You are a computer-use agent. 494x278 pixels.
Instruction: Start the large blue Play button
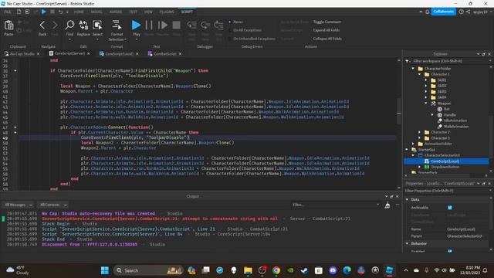pyautogui.click(x=136, y=25)
